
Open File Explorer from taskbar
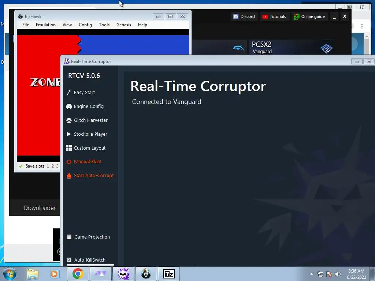pos(33,274)
